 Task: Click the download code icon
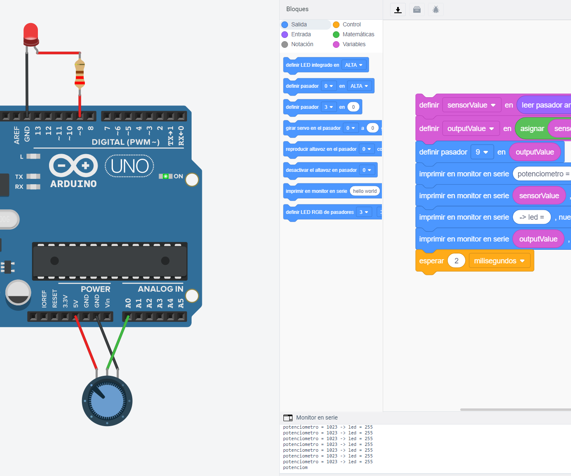tap(398, 9)
